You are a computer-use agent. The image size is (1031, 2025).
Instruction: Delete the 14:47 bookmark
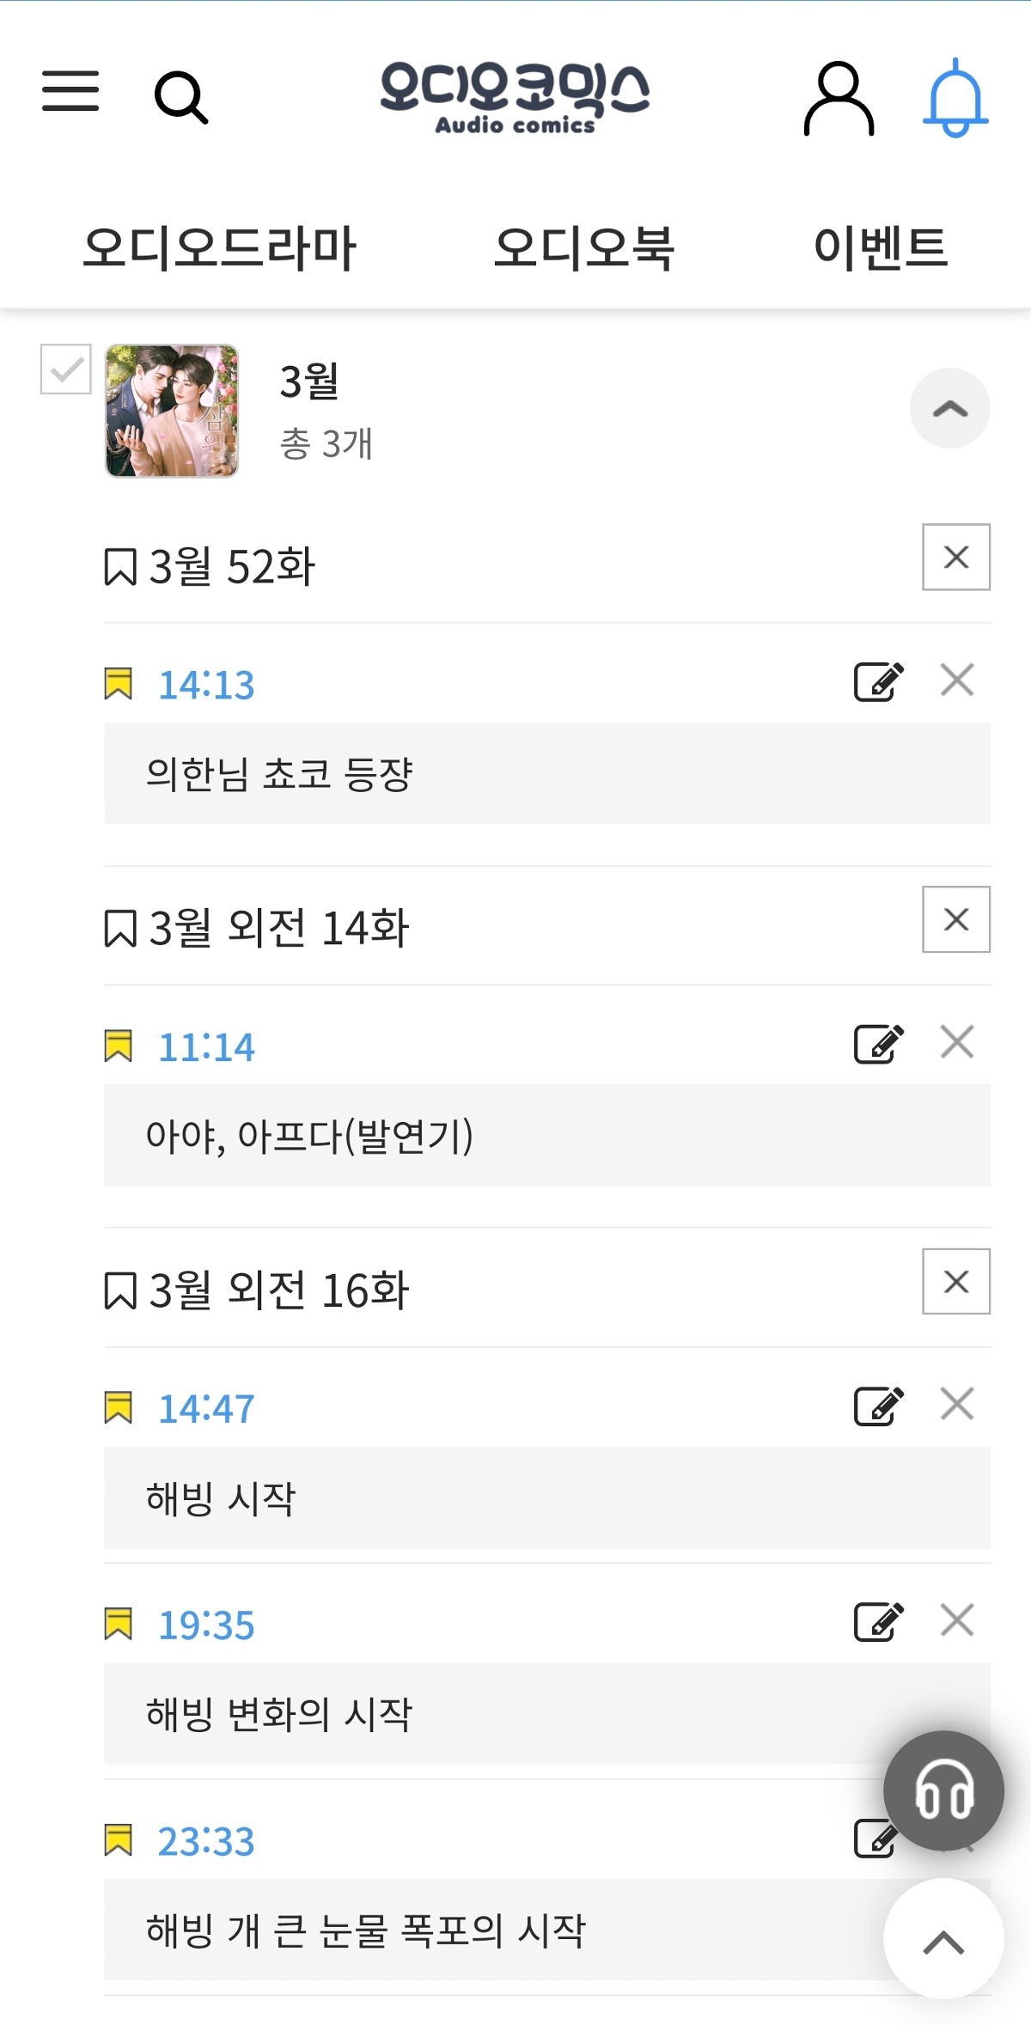(957, 1404)
